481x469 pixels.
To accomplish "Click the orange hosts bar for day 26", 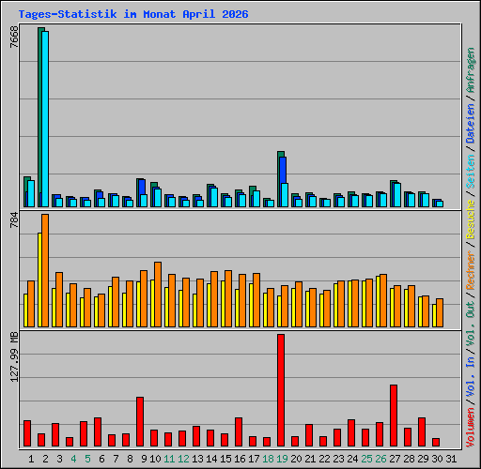I will pos(383,301).
